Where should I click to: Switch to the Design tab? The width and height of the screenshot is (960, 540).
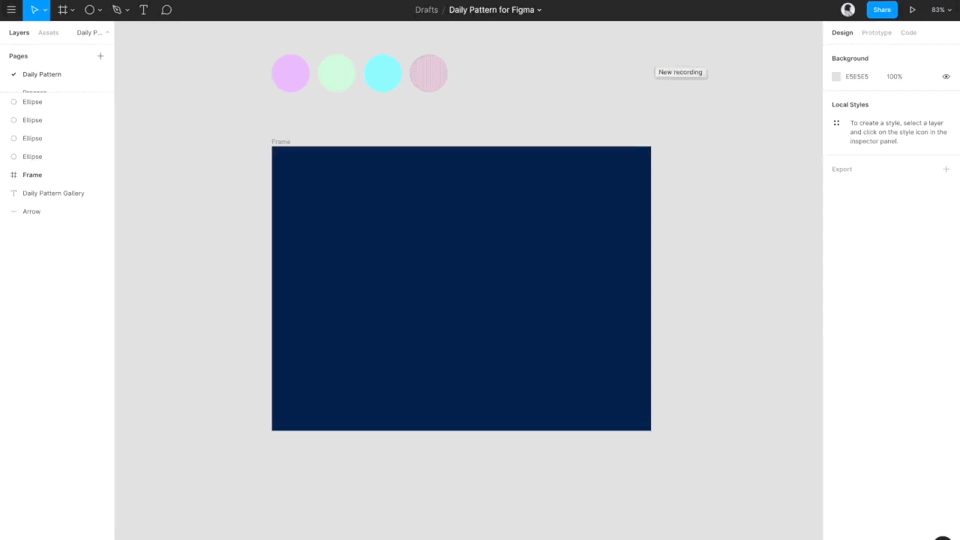[842, 33]
